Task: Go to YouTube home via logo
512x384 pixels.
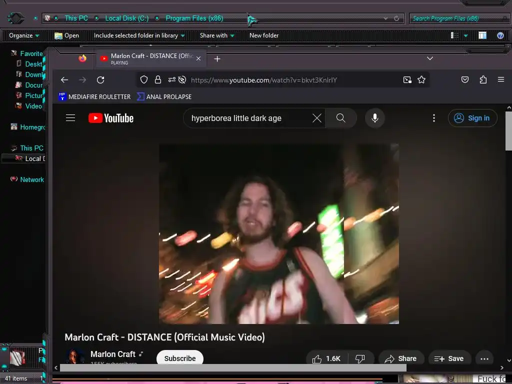Action: 111,118
